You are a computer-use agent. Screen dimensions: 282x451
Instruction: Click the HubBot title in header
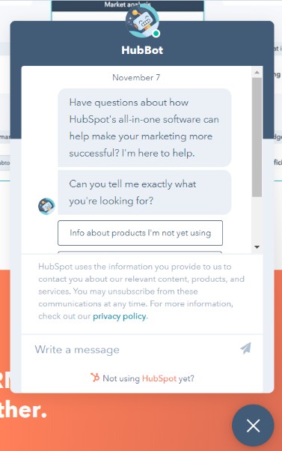point(142,50)
